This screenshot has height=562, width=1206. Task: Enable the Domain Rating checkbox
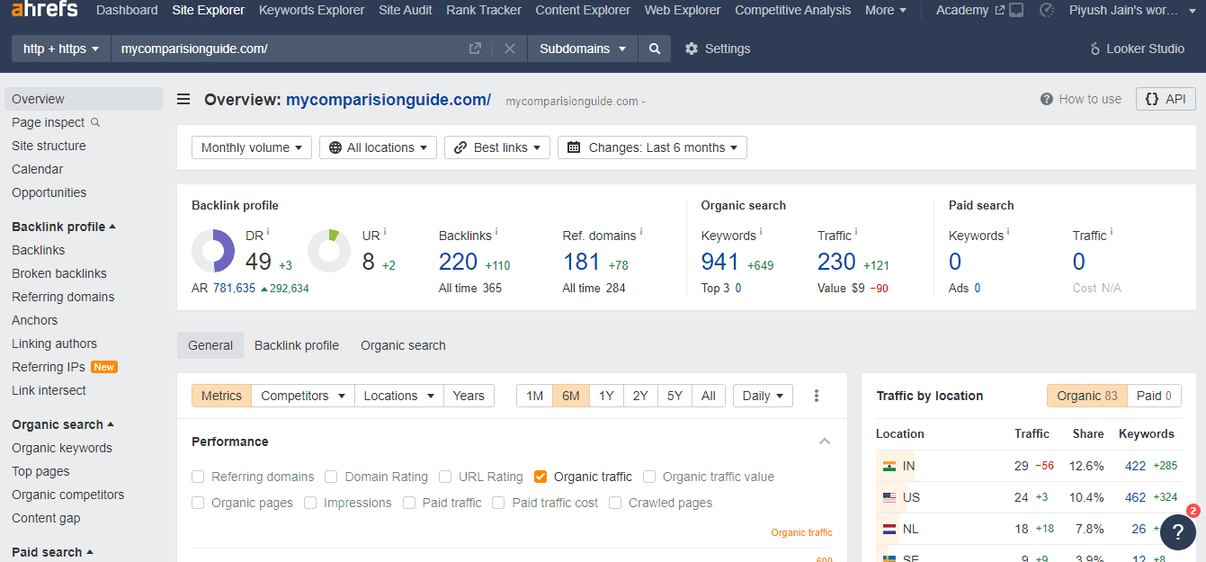[331, 477]
